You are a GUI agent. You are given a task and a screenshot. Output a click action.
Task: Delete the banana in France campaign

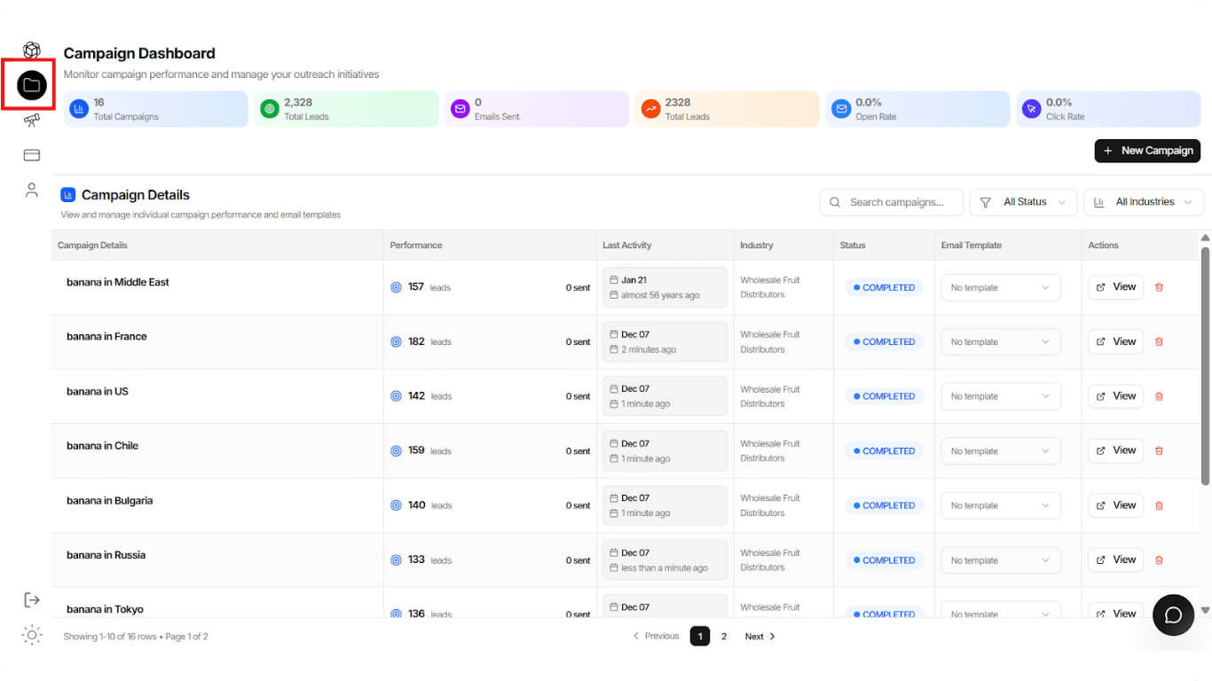coord(1159,341)
